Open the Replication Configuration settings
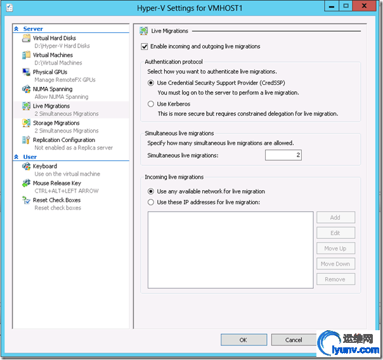This screenshot has width=383, height=360. (64, 140)
